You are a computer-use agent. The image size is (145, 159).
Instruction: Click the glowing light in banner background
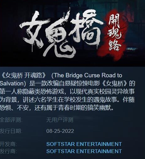click(132, 49)
